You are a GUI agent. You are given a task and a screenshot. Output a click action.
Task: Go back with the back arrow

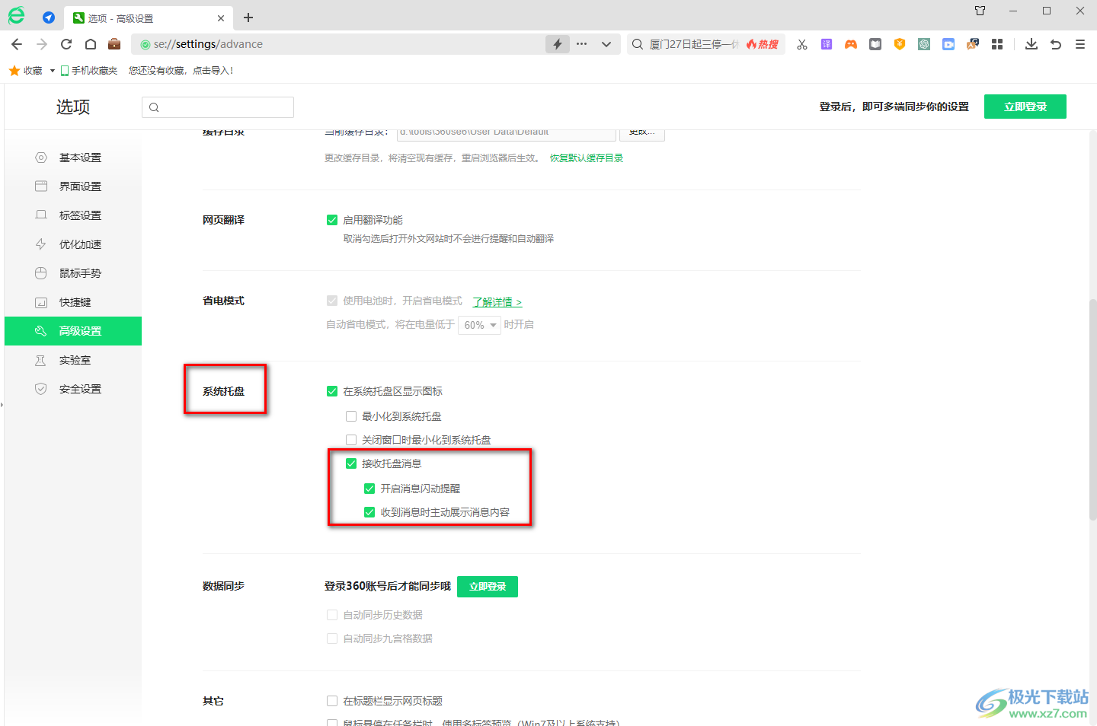click(x=17, y=44)
